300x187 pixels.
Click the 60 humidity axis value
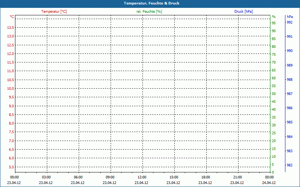[x=274, y=78]
